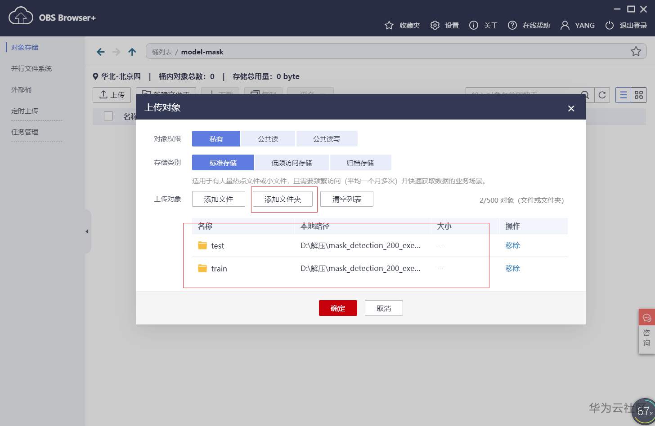Viewport: 655px width, 426px height.
Task: Click 清空列表 to clear the list
Action: tap(347, 199)
